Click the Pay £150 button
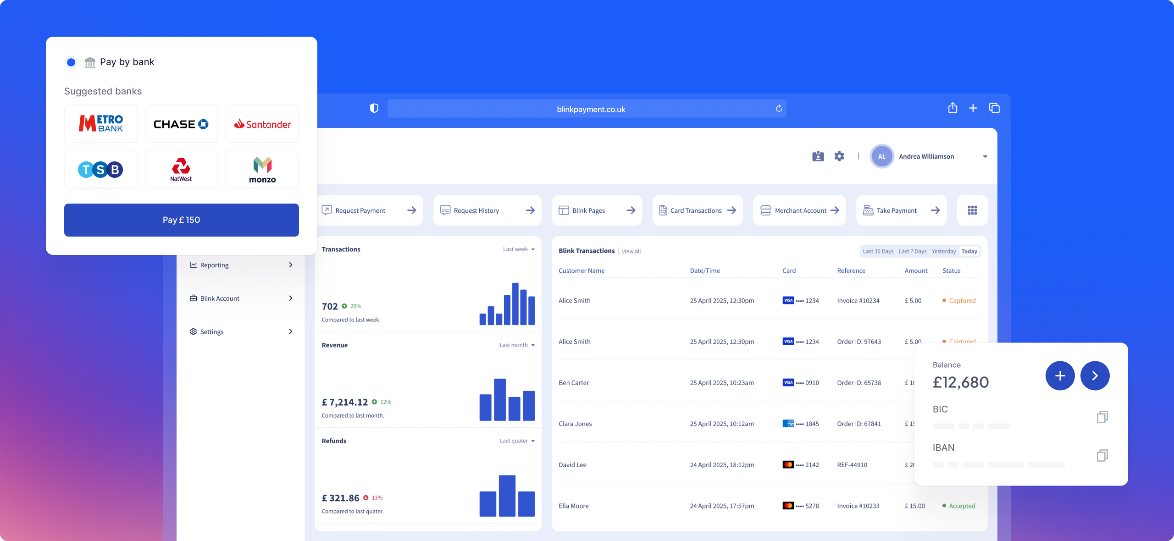The height and width of the screenshot is (541, 1174). pyautogui.click(x=182, y=220)
